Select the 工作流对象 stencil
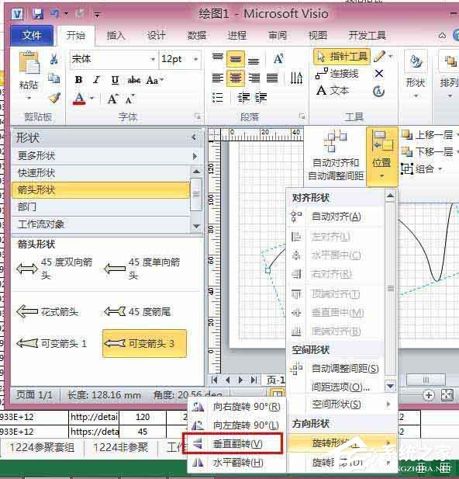 (101, 224)
